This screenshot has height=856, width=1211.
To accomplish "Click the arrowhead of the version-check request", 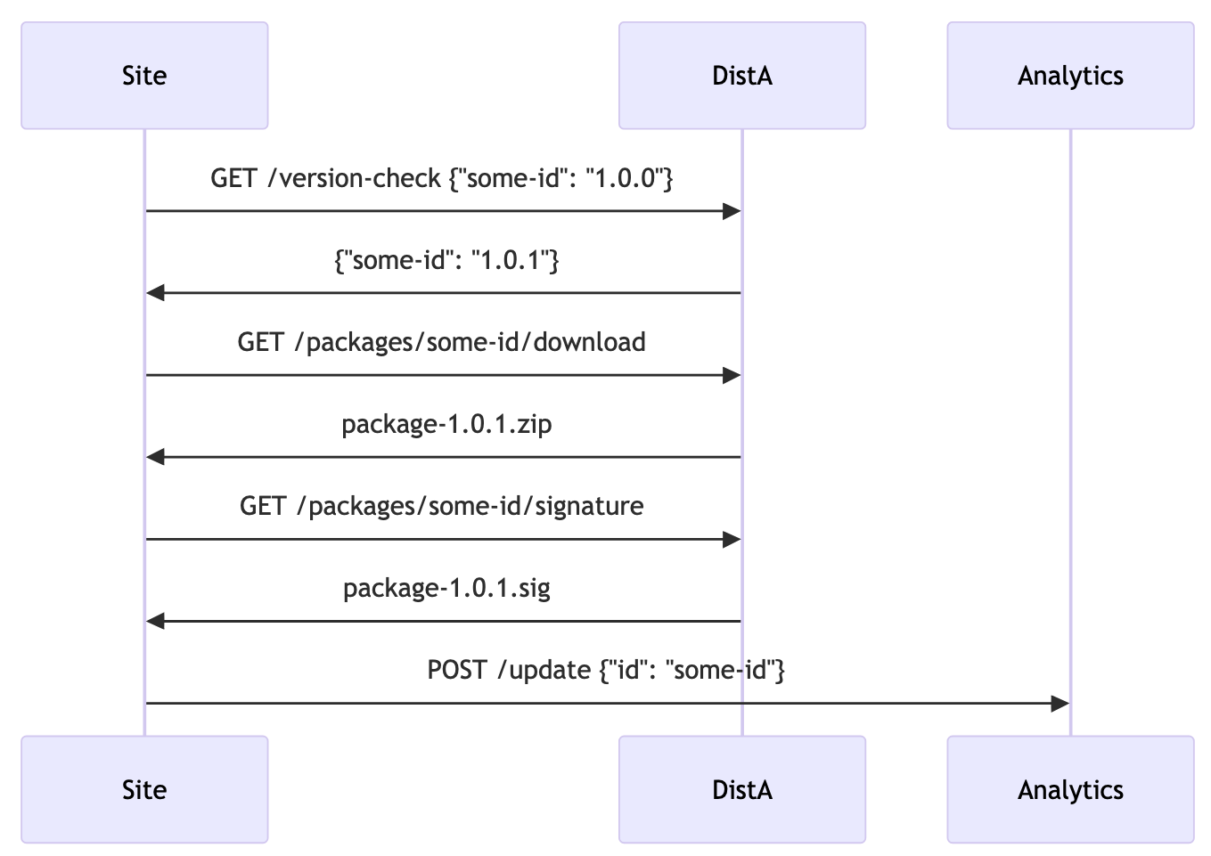I will (x=732, y=211).
